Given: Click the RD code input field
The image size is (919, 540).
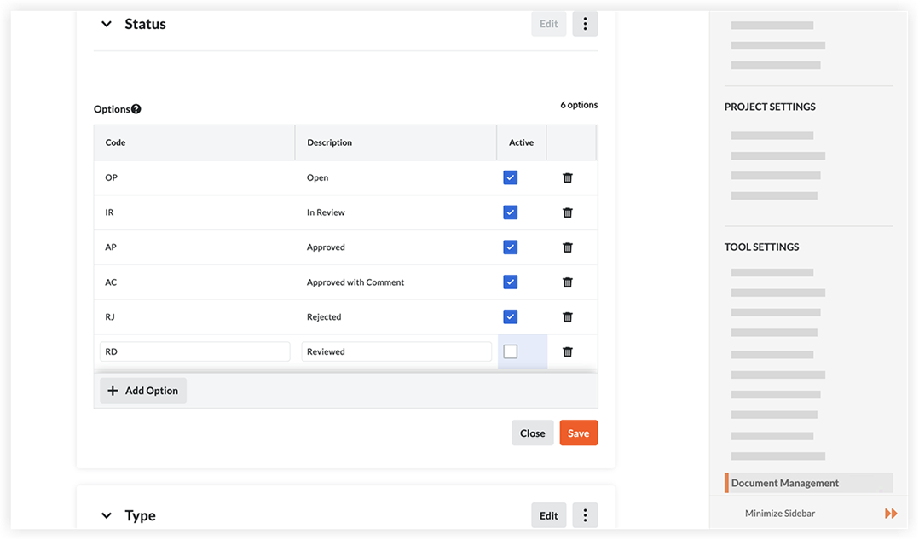Looking at the screenshot, I should (195, 351).
